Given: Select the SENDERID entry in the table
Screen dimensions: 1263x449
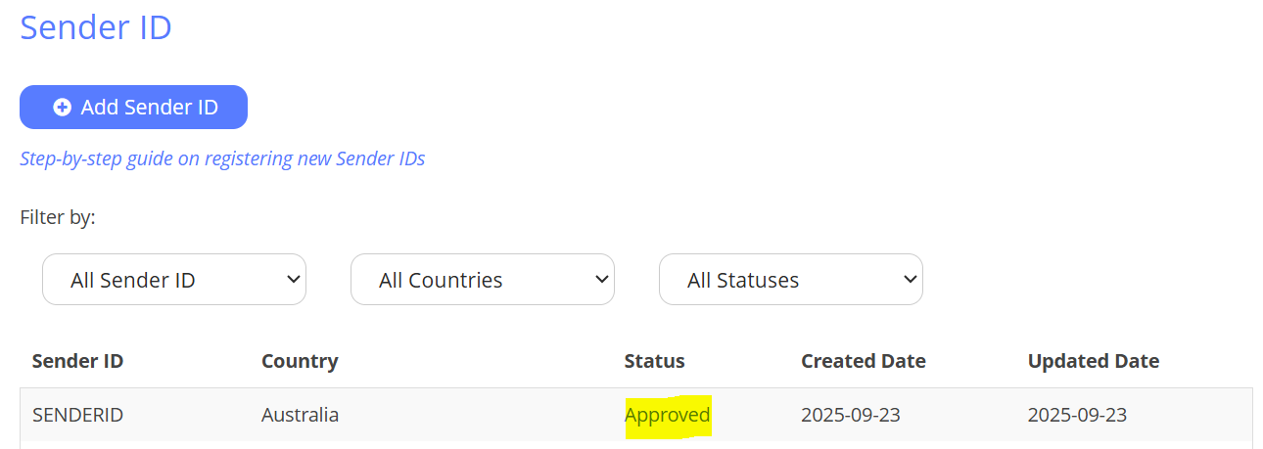Looking at the screenshot, I should pyautogui.click(x=77, y=415).
